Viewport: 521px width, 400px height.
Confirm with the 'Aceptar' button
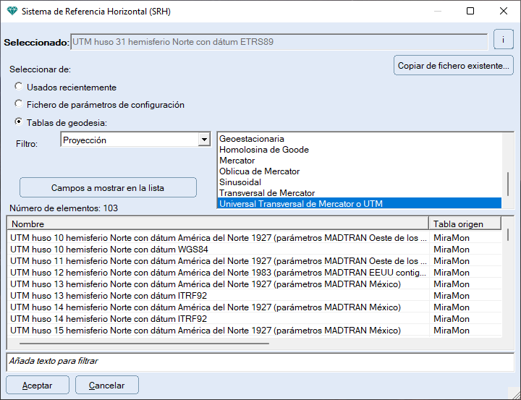(x=38, y=386)
